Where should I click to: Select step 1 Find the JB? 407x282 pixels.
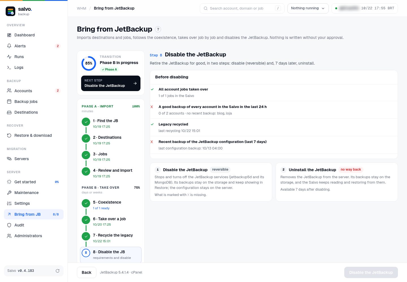click(x=111, y=124)
